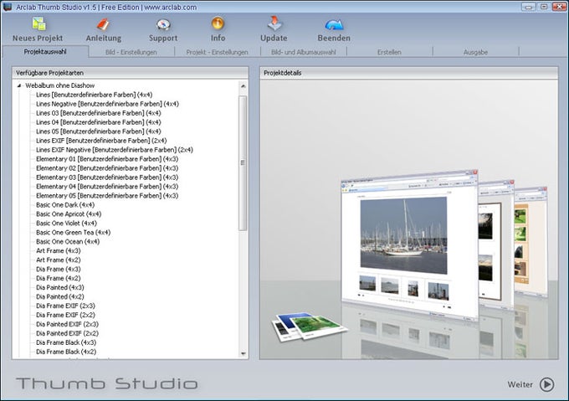Switch to the Projektauswahl tab

coord(45,52)
